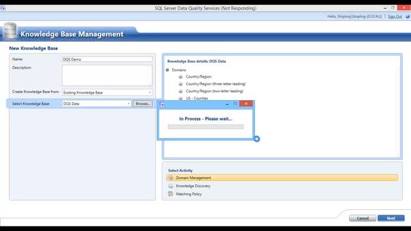This screenshot has width=411, height=231.
Task: Select the Country/Region domain entry
Action: pos(198,77)
